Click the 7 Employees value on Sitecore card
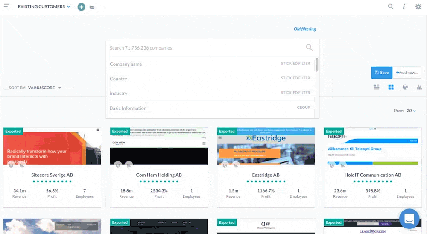The width and height of the screenshot is (427, 234). 85,191
